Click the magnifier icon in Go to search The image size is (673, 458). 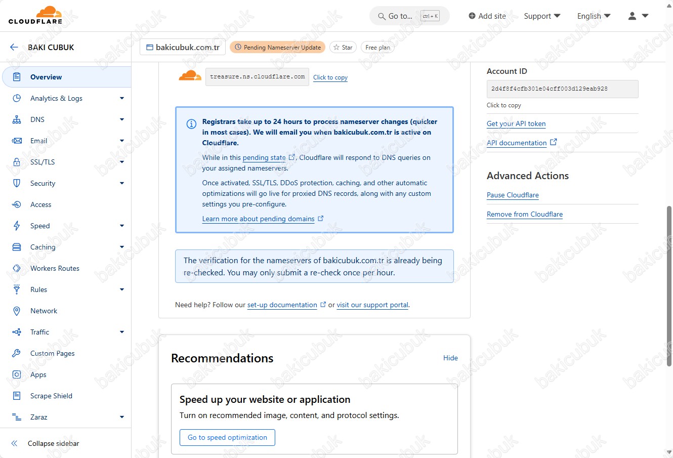coord(382,16)
